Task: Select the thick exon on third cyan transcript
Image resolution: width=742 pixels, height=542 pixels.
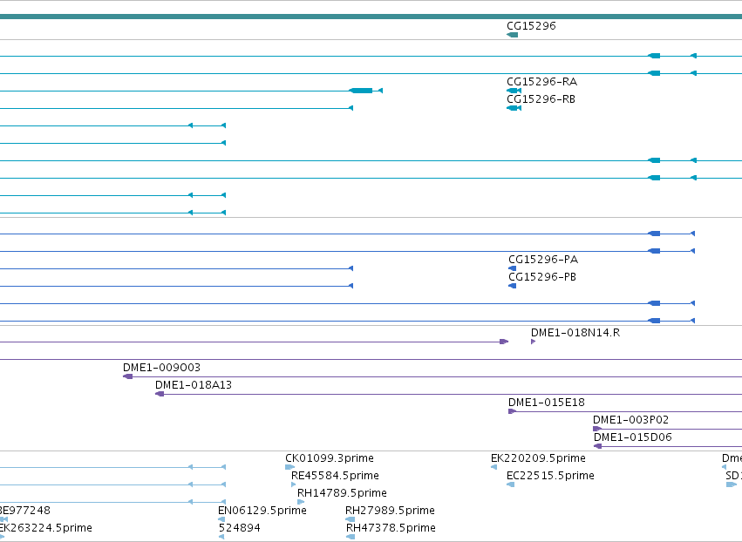Action: (x=361, y=91)
